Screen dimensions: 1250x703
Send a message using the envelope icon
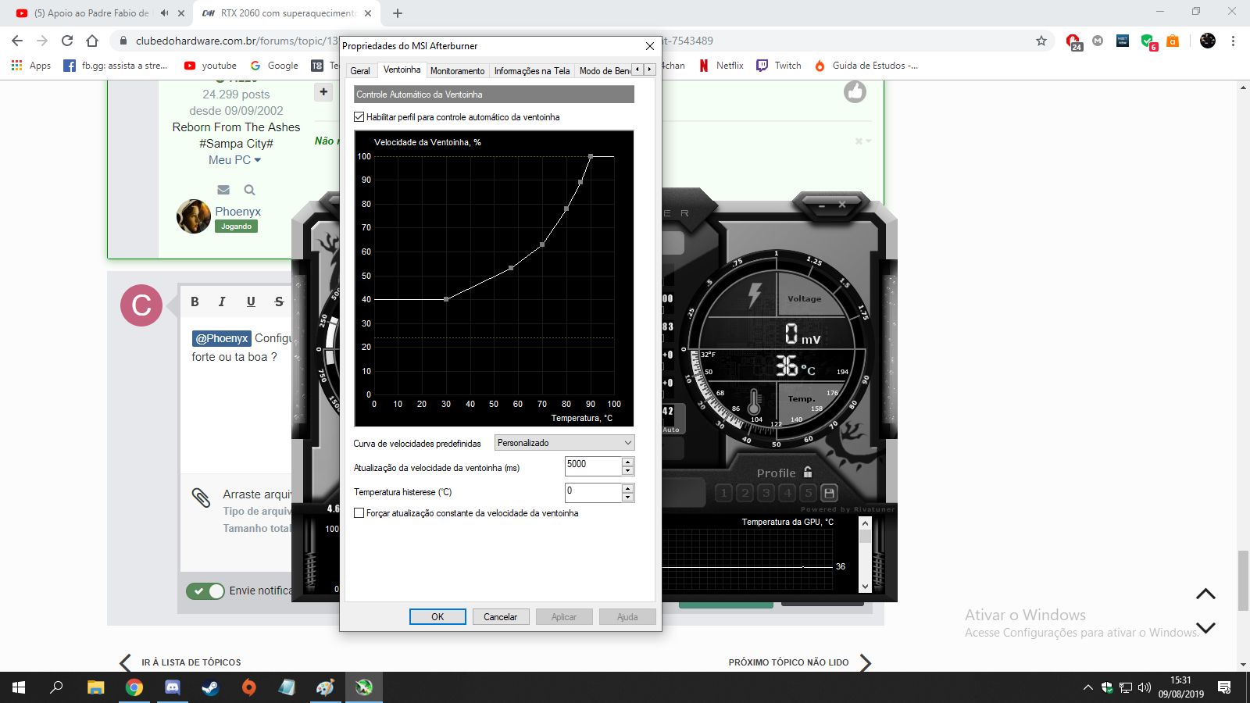[x=223, y=190]
